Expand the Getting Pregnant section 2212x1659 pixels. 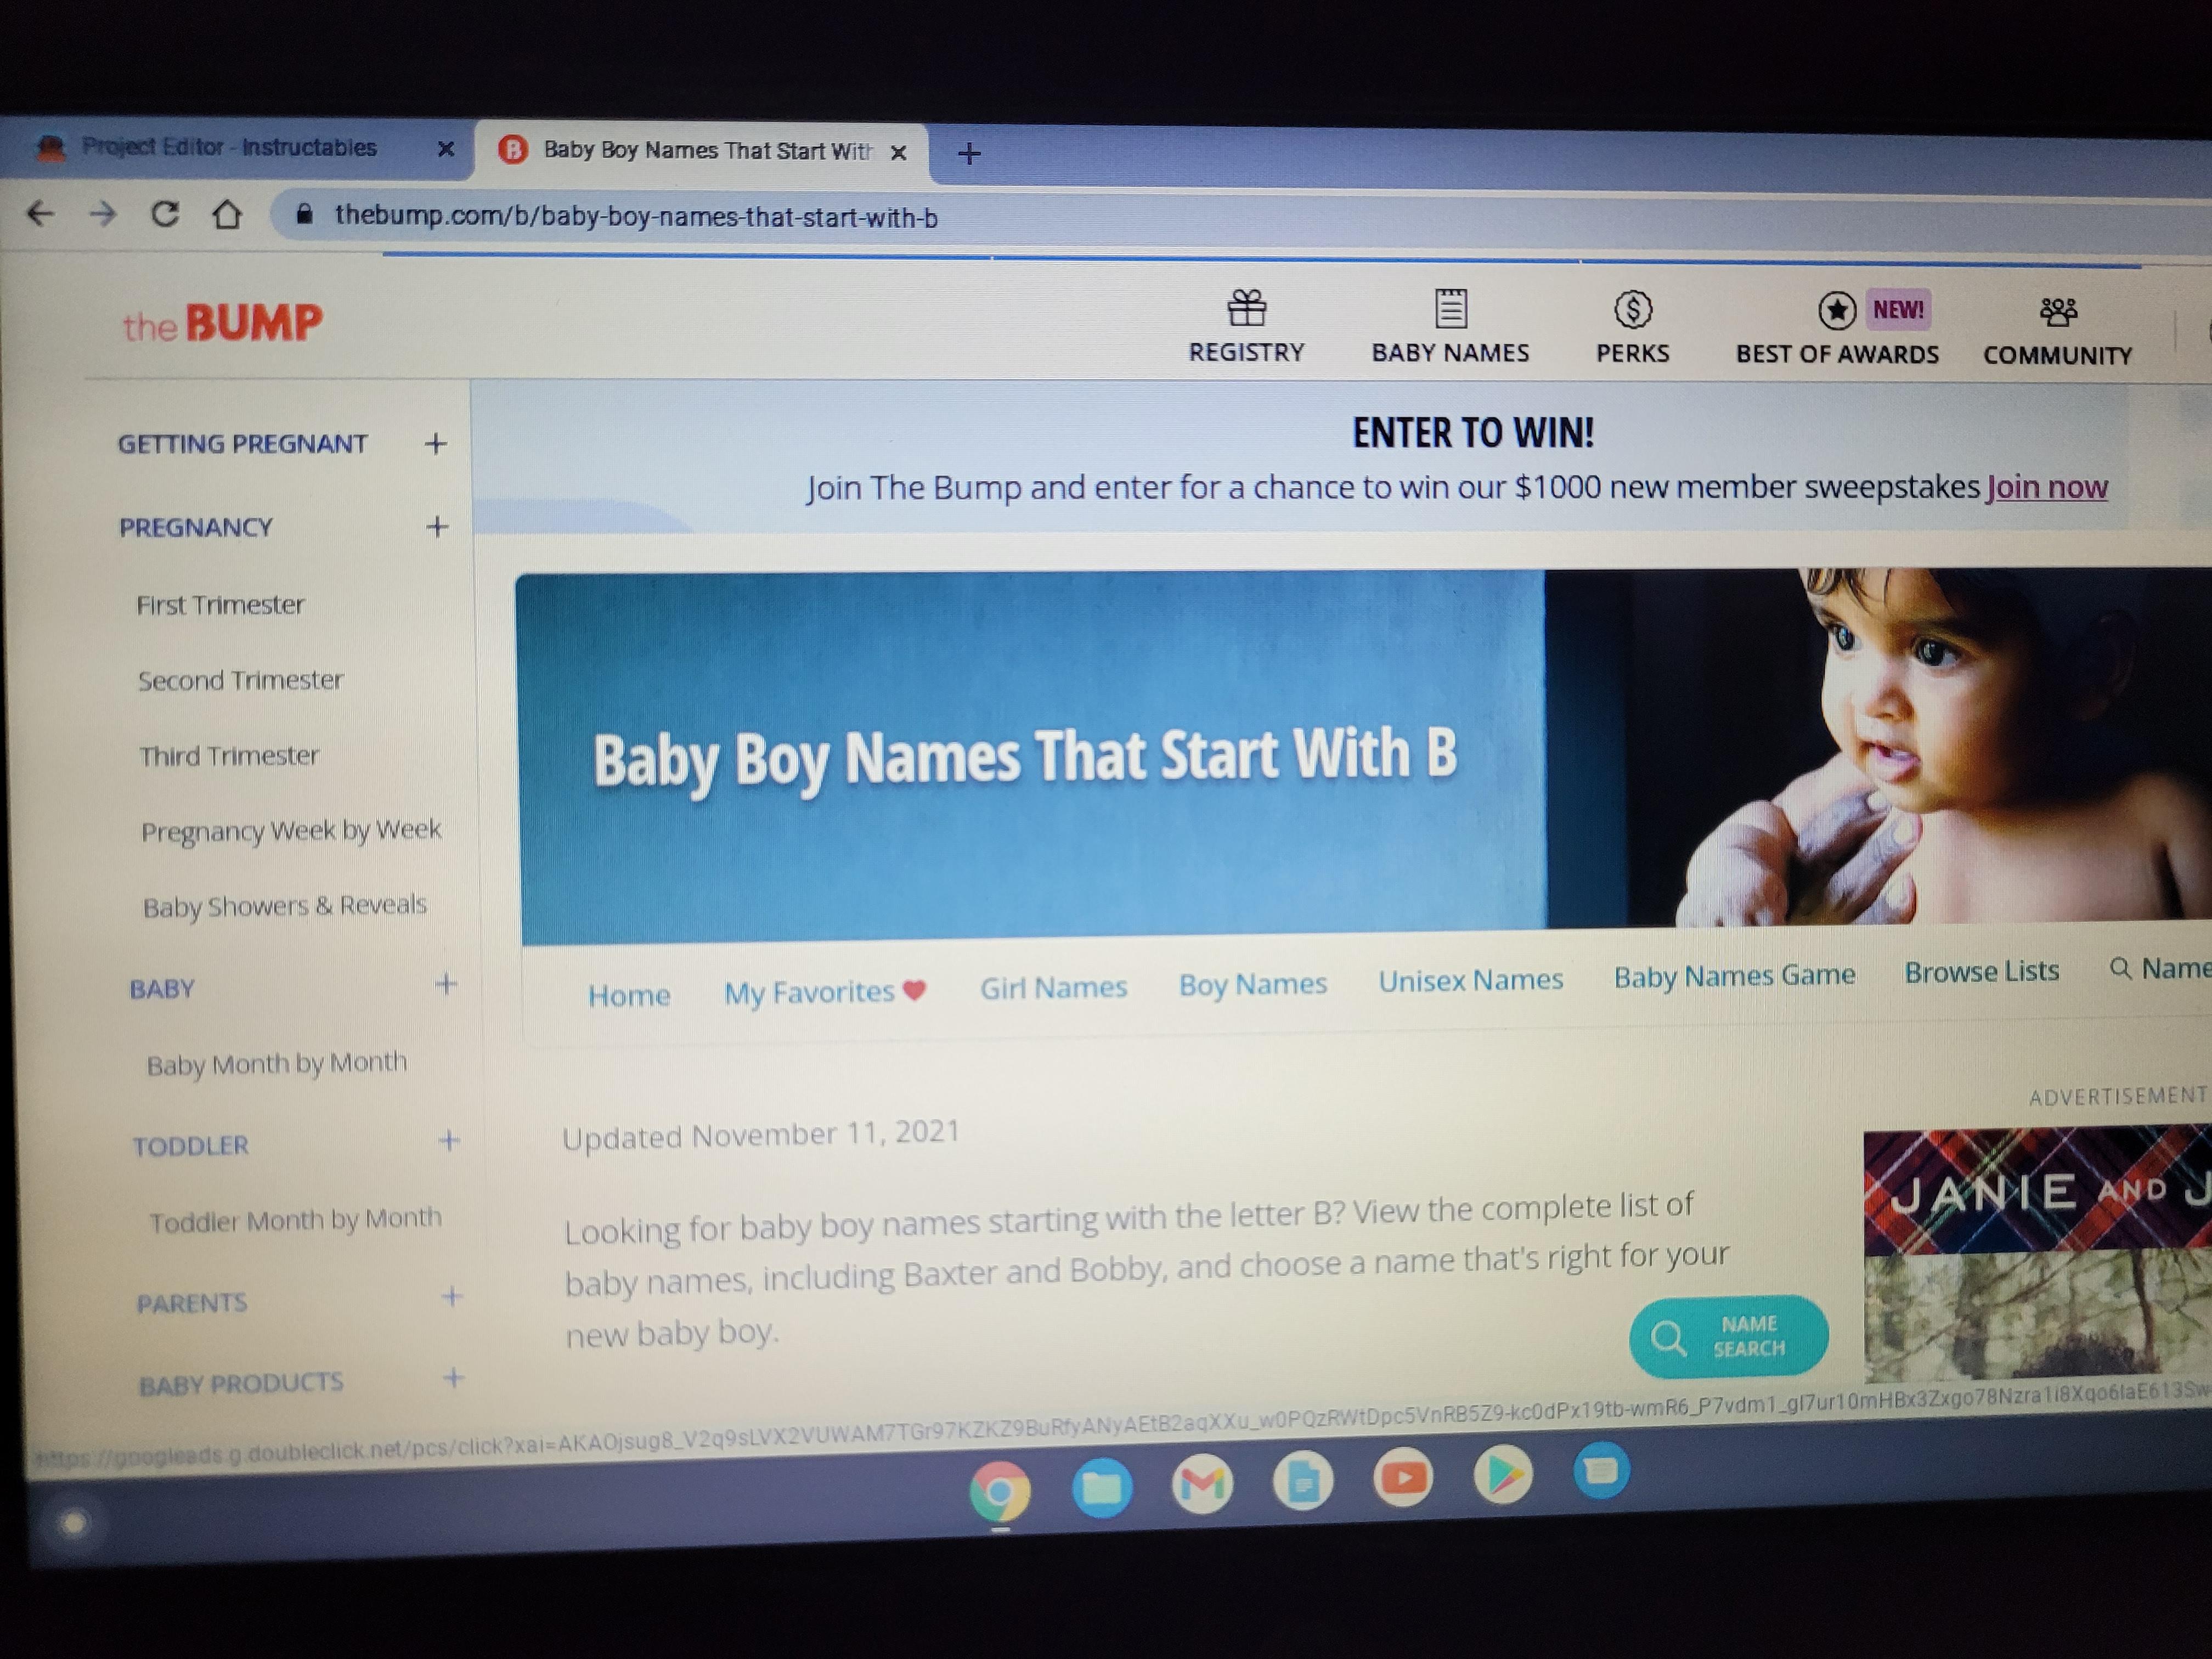[435, 443]
